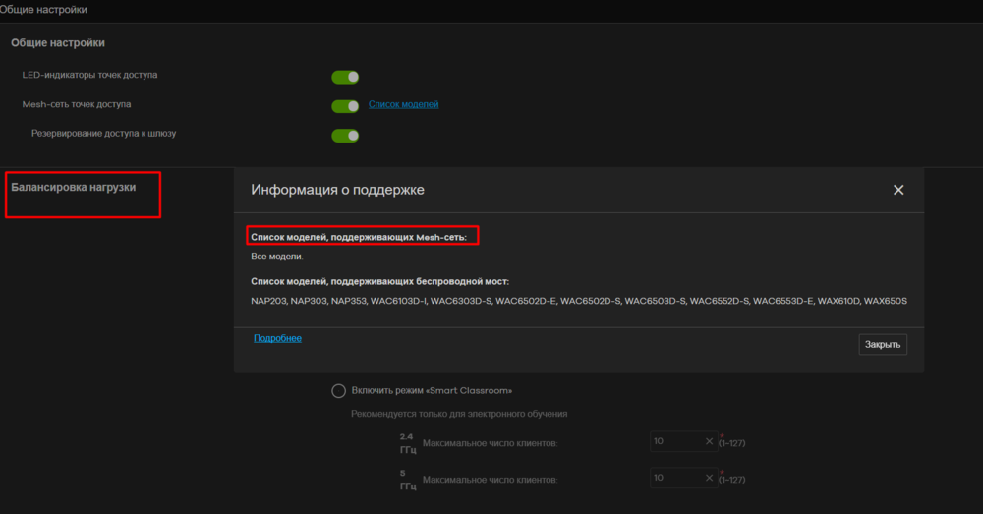Screen dimensions: 983x514
Task: Disable Mesh-сеть точек доступа switch
Action: 345,106
